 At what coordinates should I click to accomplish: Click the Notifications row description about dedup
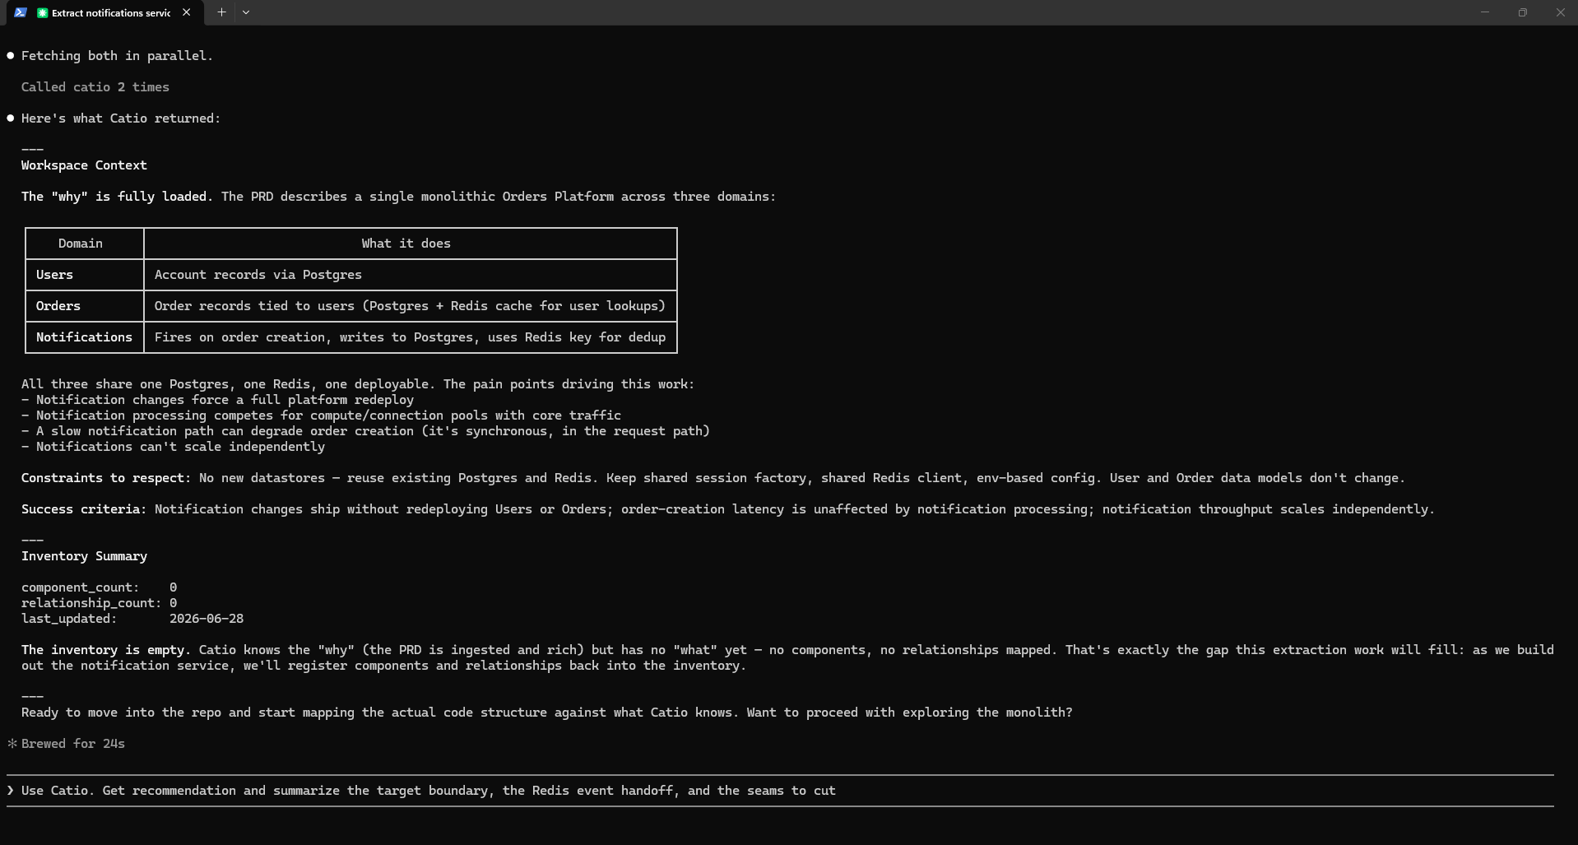410,337
